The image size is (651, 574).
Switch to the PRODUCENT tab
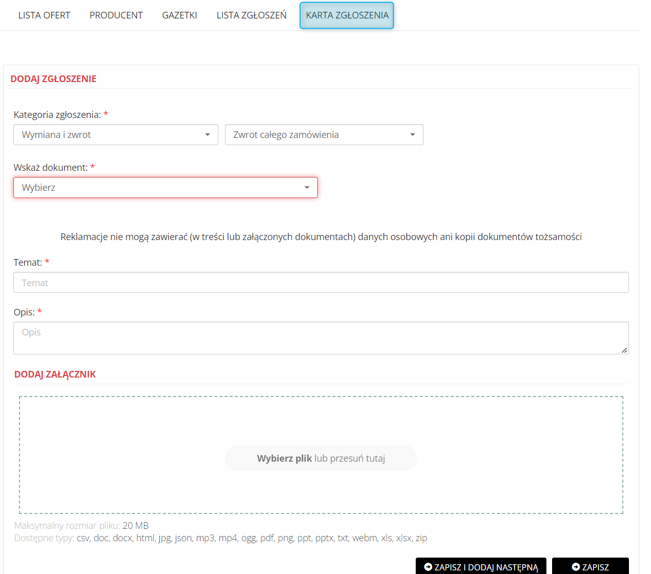click(x=116, y=15)
